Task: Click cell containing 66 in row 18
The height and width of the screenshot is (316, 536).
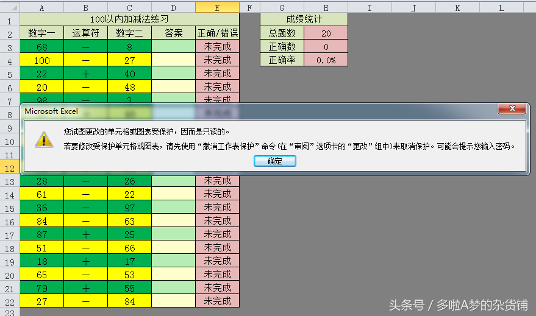Action: [129, 248]
